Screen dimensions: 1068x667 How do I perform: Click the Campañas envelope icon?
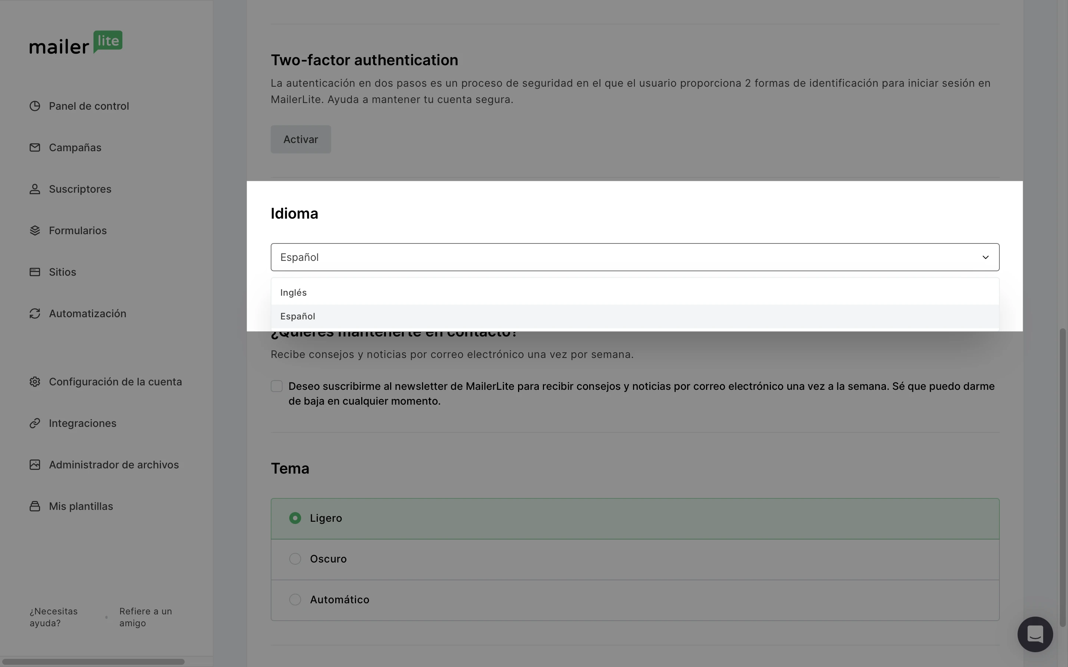(35, 148)
